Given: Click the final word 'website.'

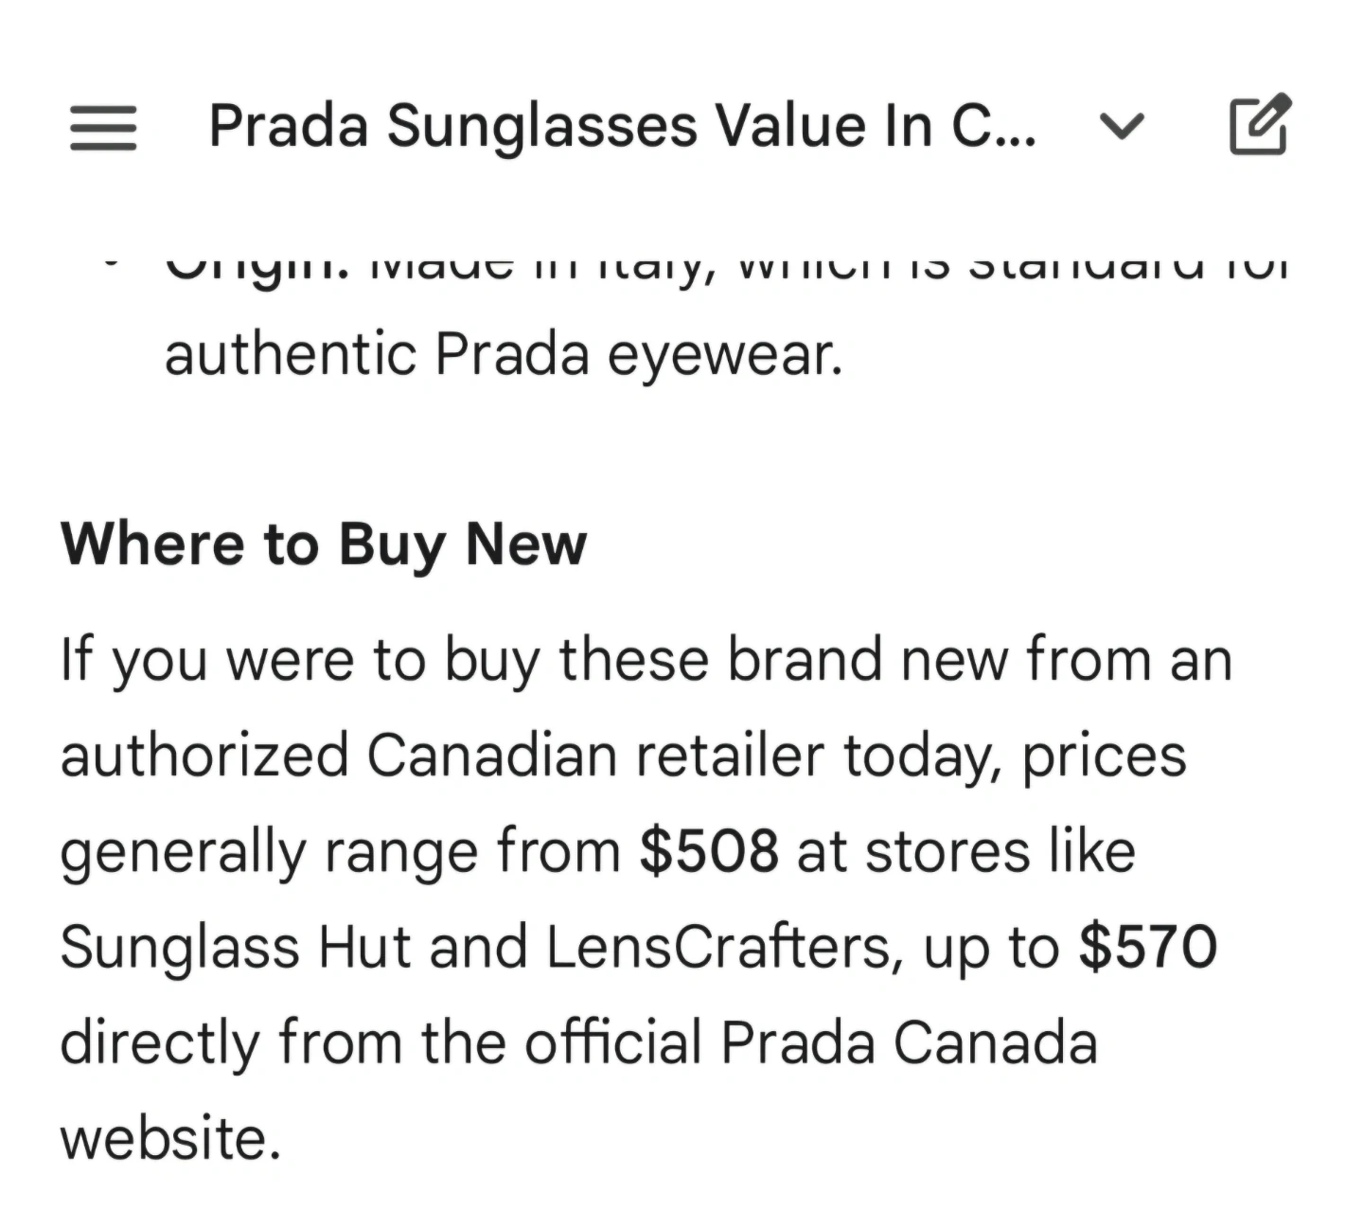Looking at the screenshot, I should [170, 1137].
